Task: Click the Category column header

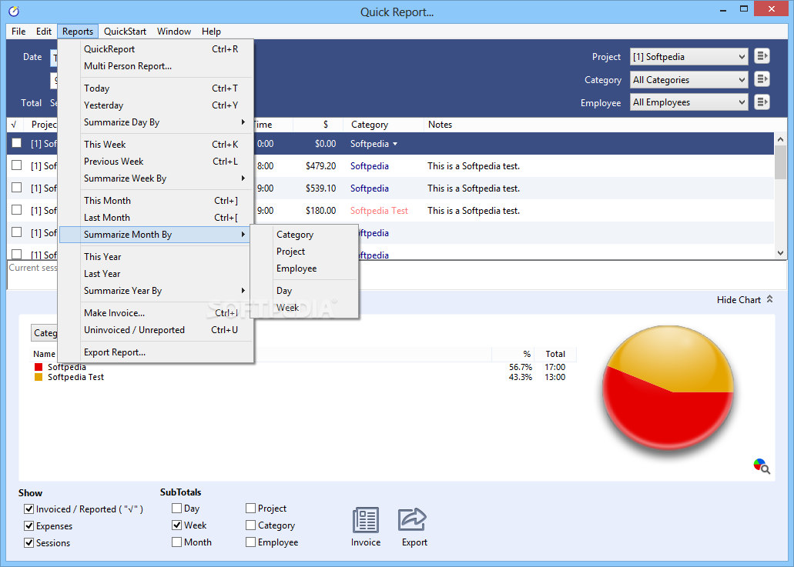Action: (384, 125)
